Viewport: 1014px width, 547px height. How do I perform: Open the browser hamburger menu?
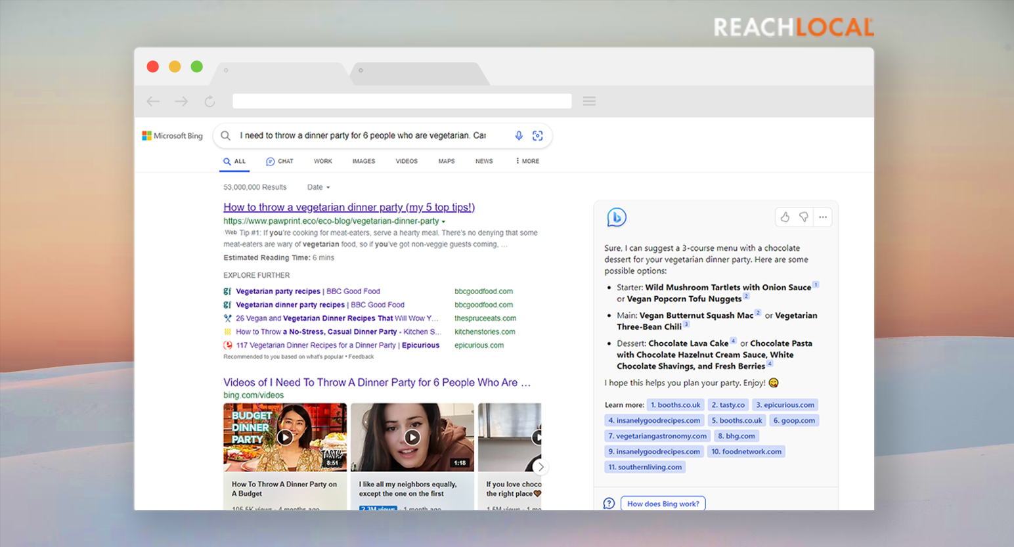589,101
